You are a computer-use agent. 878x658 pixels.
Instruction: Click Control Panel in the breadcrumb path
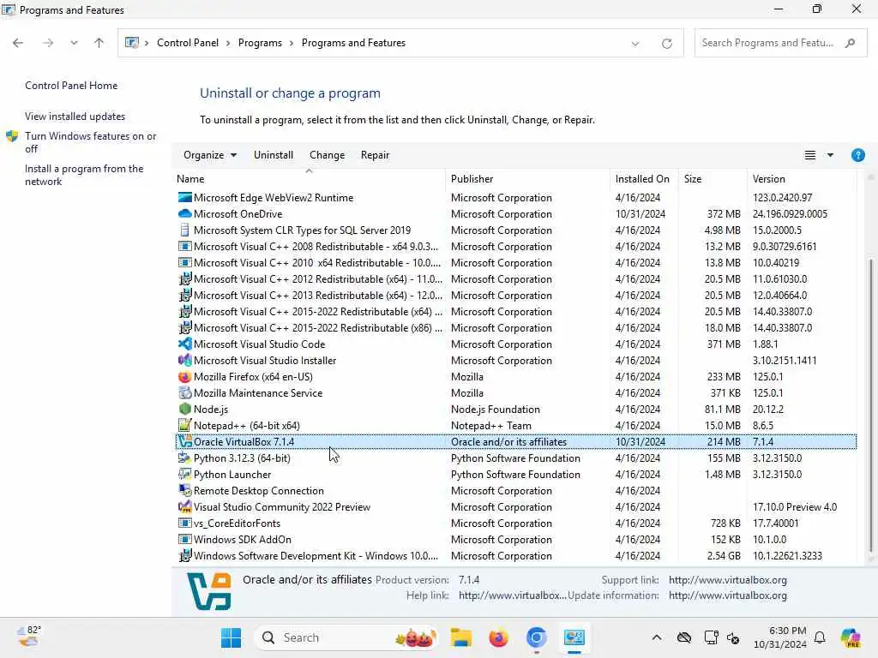pyautogui.click(x=188, y=43)
